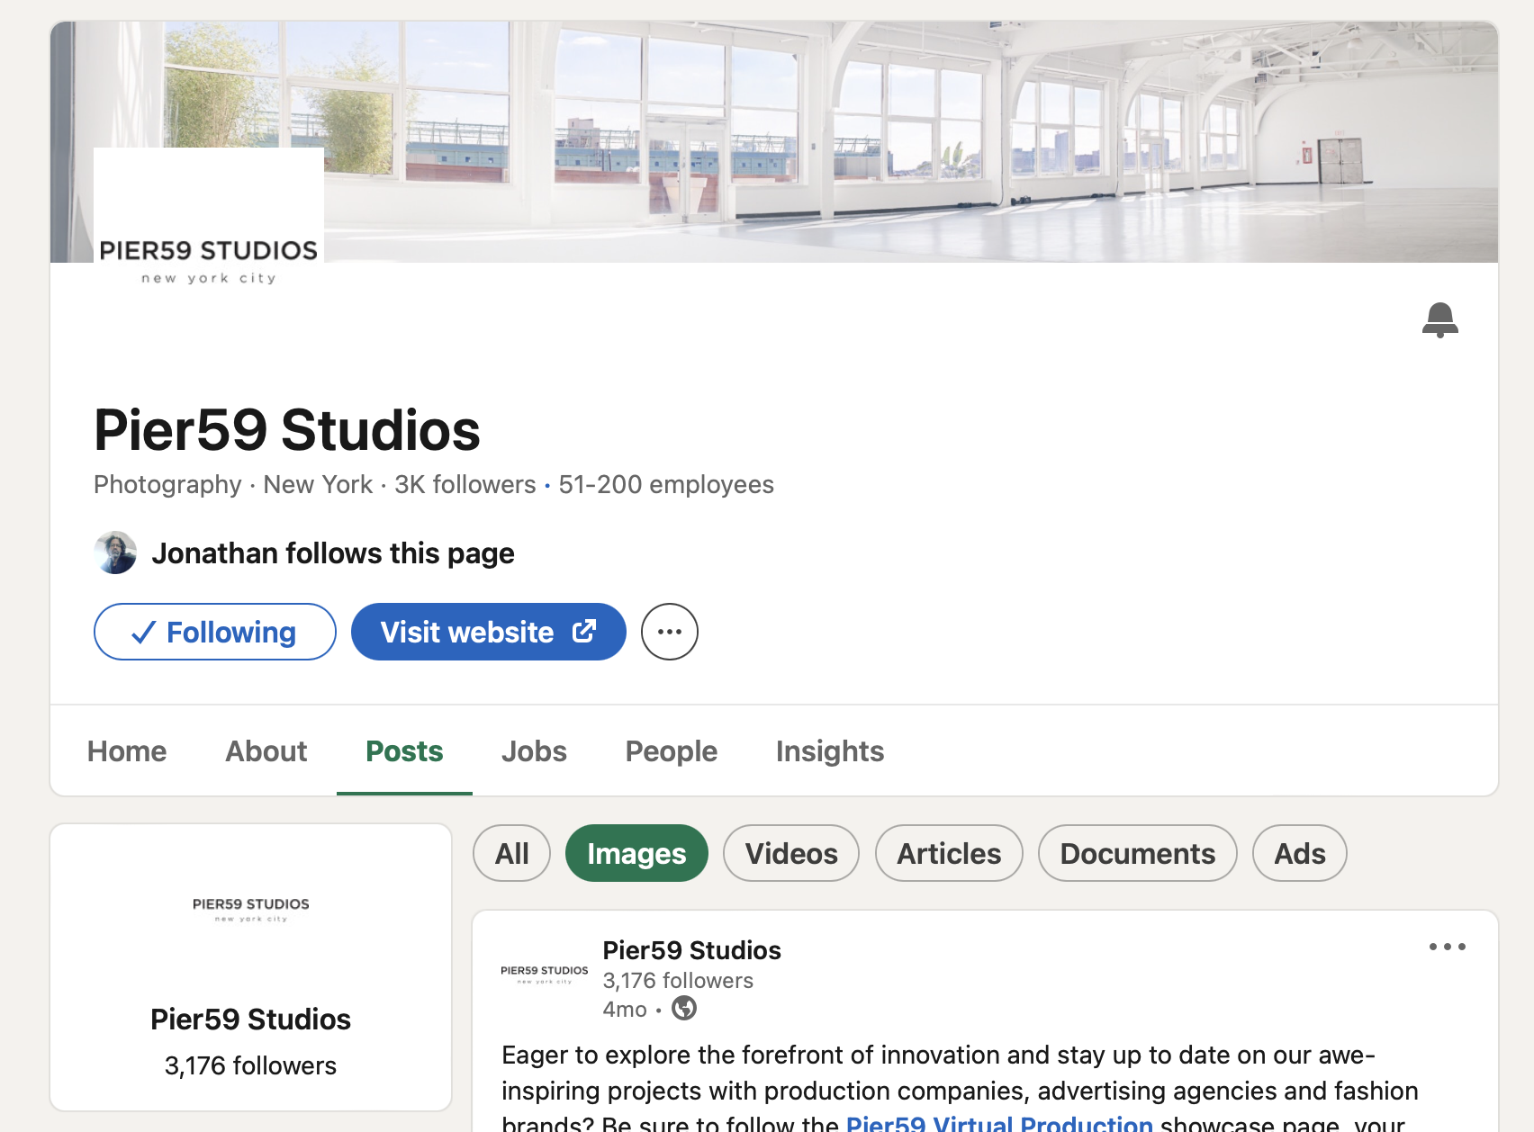This screenshot has height=1132, width=1534.
Task: Filter posts by Documents
Action: click(x=1137, y=853)
